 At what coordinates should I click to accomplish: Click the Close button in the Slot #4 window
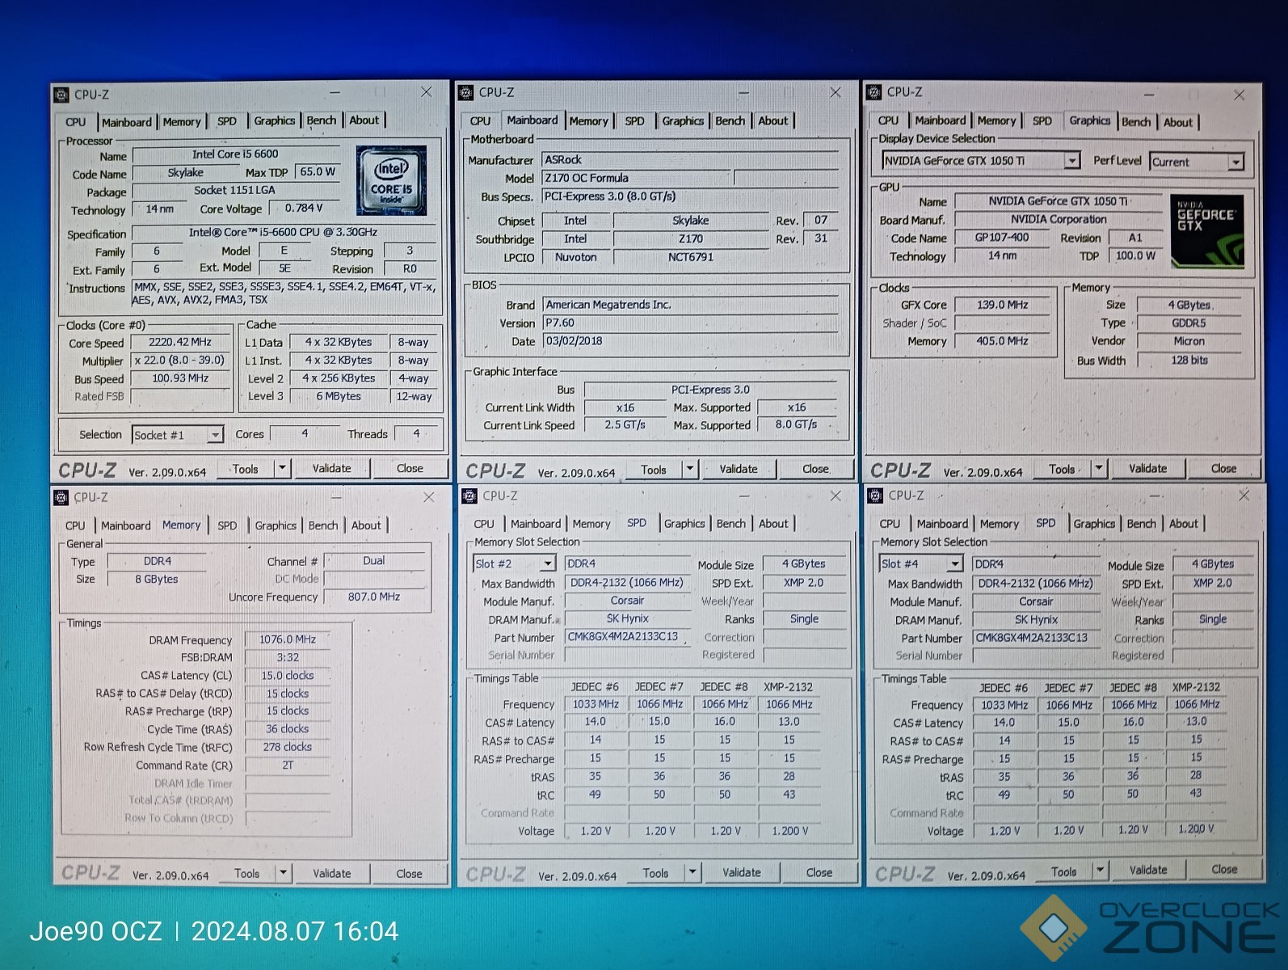1224,869
